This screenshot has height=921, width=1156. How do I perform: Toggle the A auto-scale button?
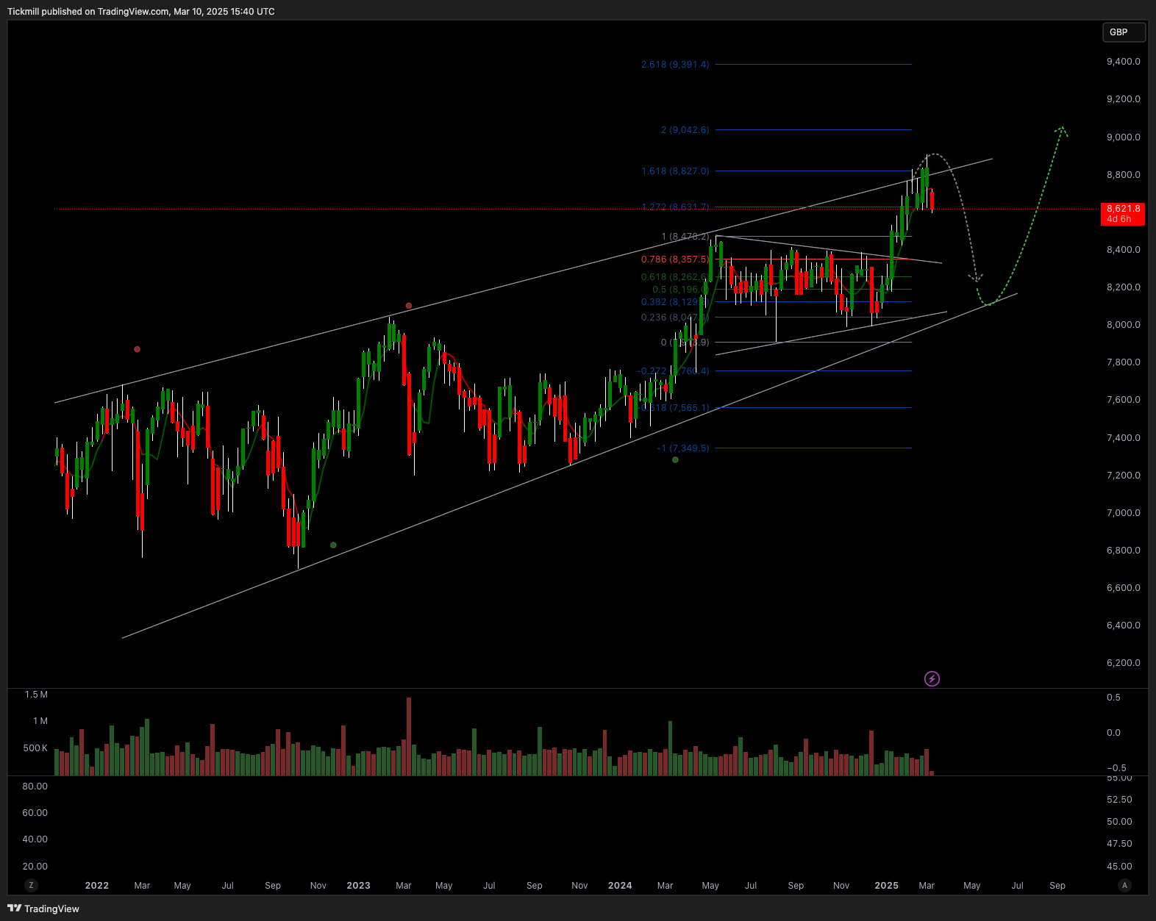point(1124,885)
